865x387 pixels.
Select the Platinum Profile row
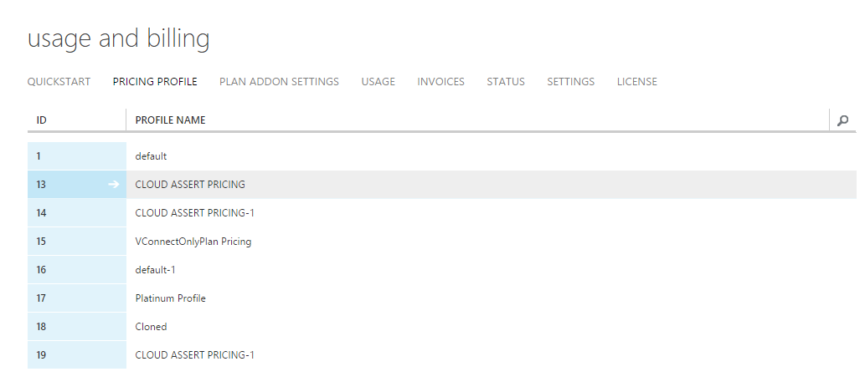[x=442, y=298]
